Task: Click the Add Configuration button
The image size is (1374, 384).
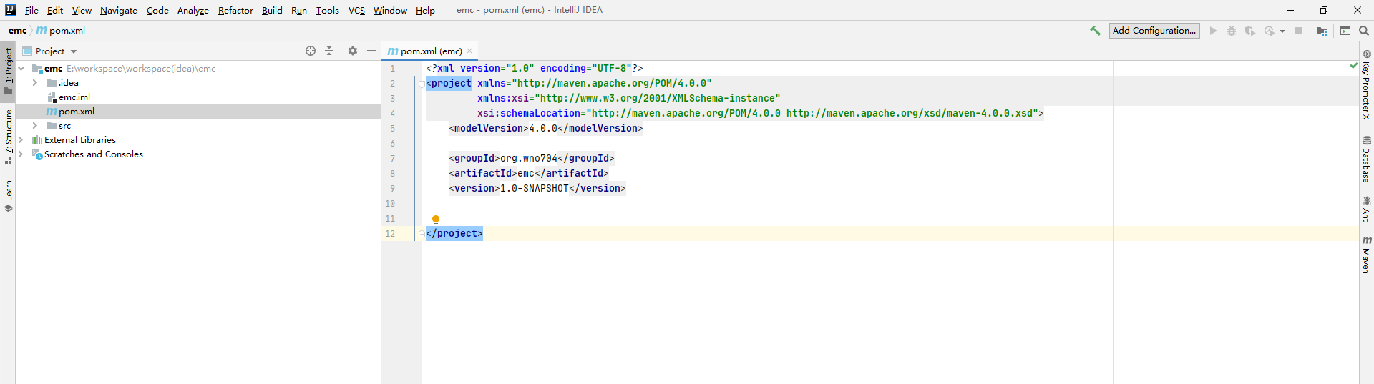Action: [x=1154, y=31]
